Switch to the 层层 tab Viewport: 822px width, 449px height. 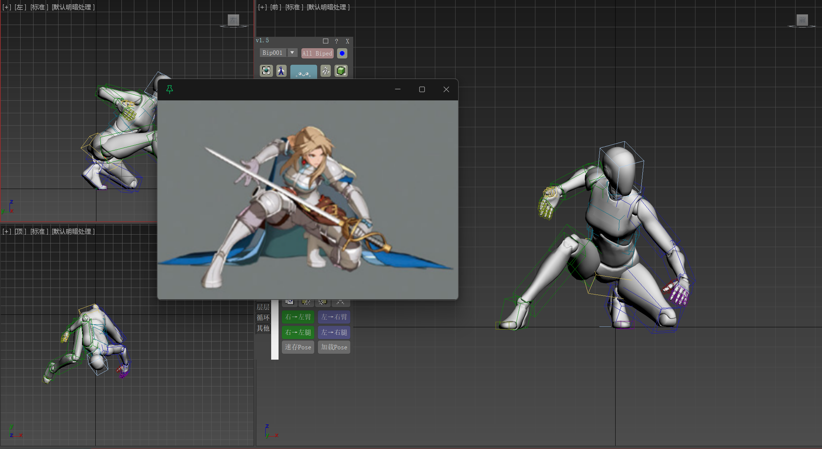(x=263, y=307)
